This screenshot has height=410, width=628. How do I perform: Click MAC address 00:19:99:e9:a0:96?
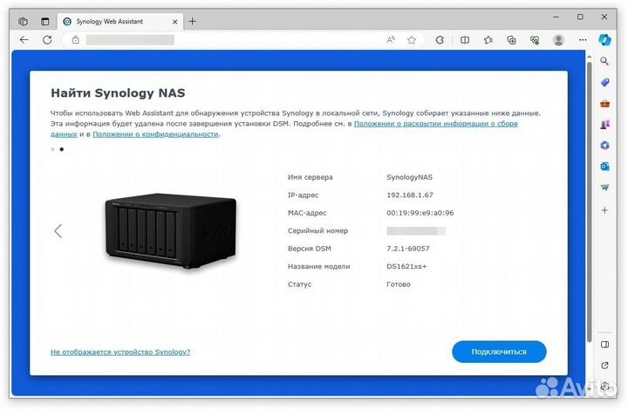click(420, 213)
